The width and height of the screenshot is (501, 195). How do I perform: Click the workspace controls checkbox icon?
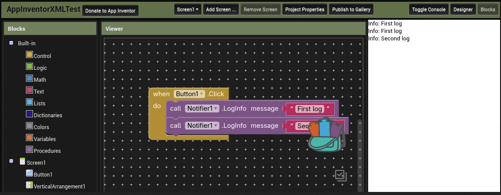coord(340,176)
